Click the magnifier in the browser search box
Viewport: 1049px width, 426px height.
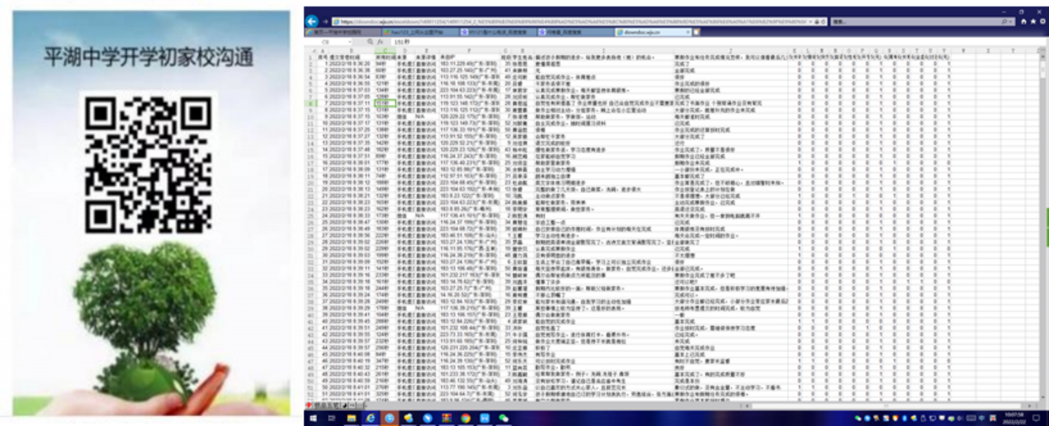tap(1004, 22)
